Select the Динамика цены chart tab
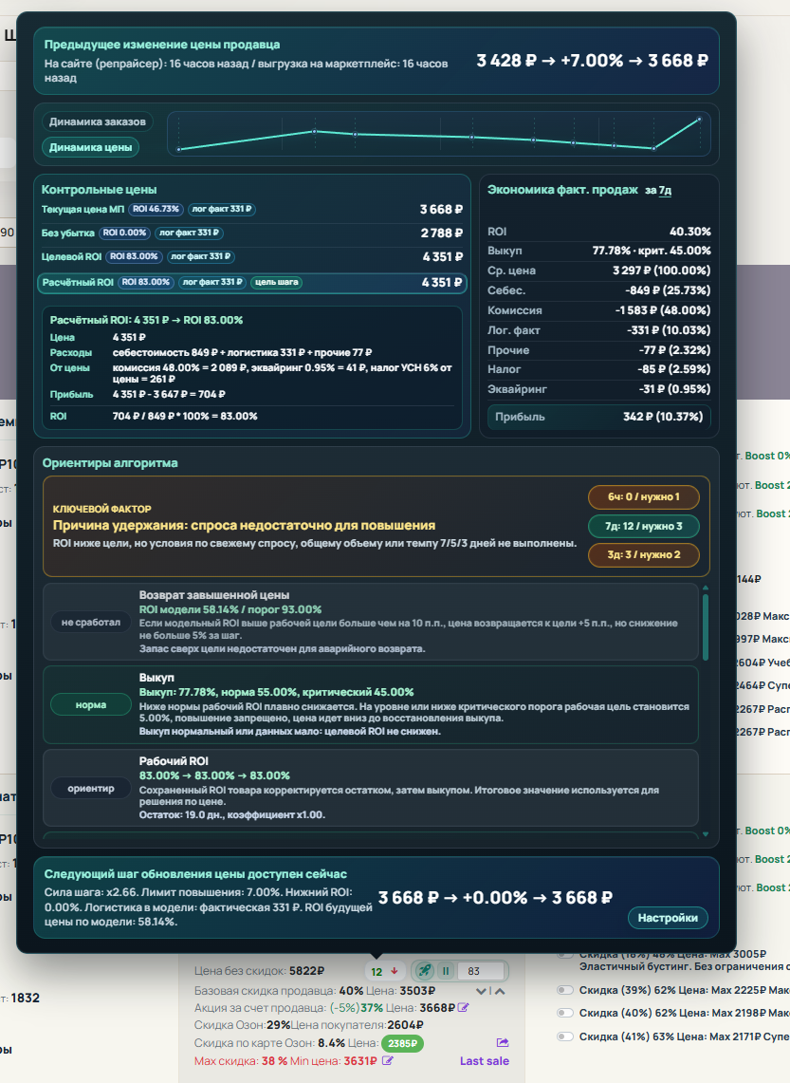 tap(90, 147)
